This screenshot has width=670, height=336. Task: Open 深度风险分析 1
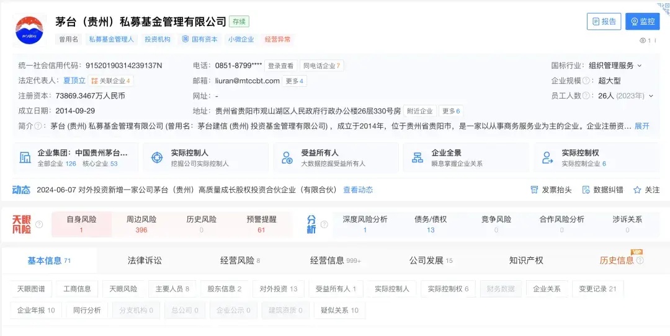coord(365,224)
